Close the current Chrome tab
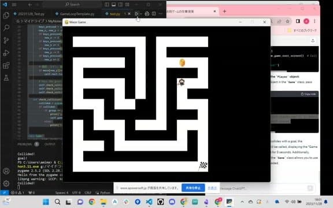 214,11
